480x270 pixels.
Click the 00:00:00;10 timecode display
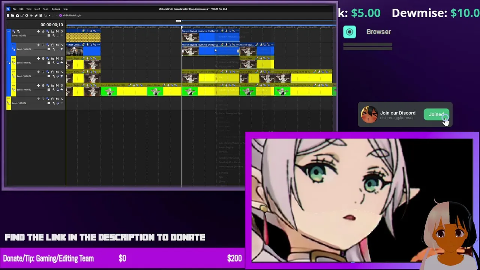point(52,25)
